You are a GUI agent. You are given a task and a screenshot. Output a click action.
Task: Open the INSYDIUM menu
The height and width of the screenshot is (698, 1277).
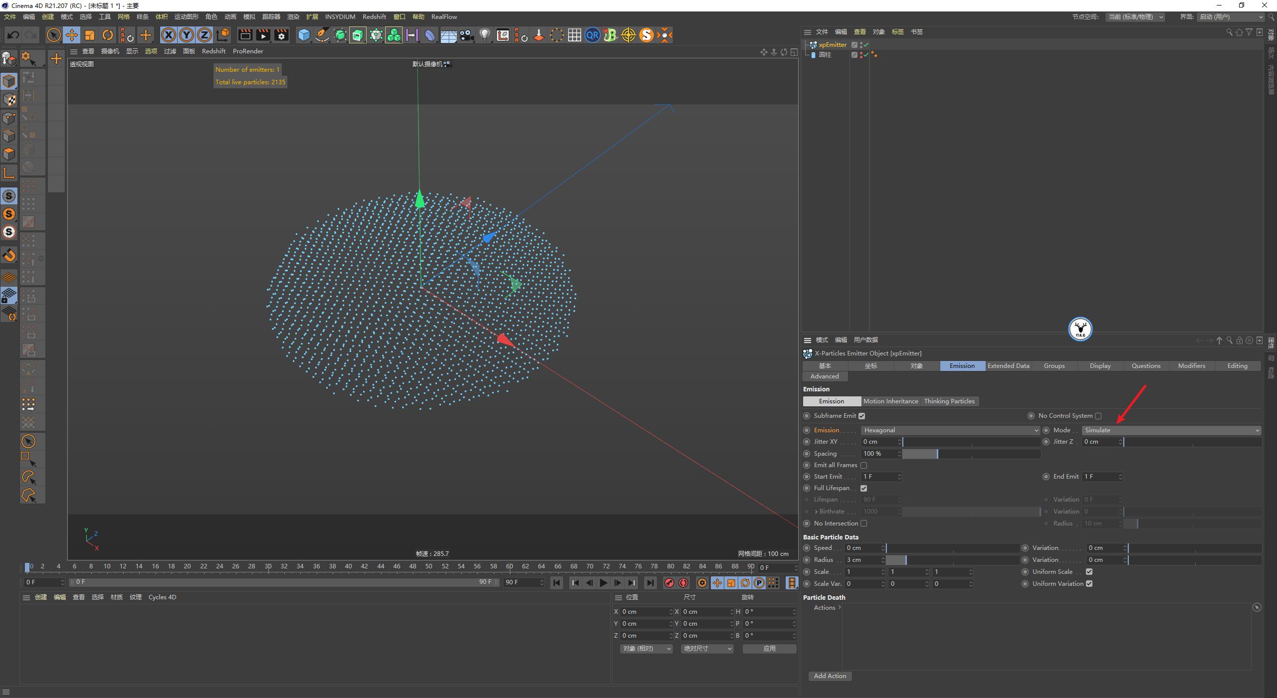pyautogui.click(x=340, y=16)
